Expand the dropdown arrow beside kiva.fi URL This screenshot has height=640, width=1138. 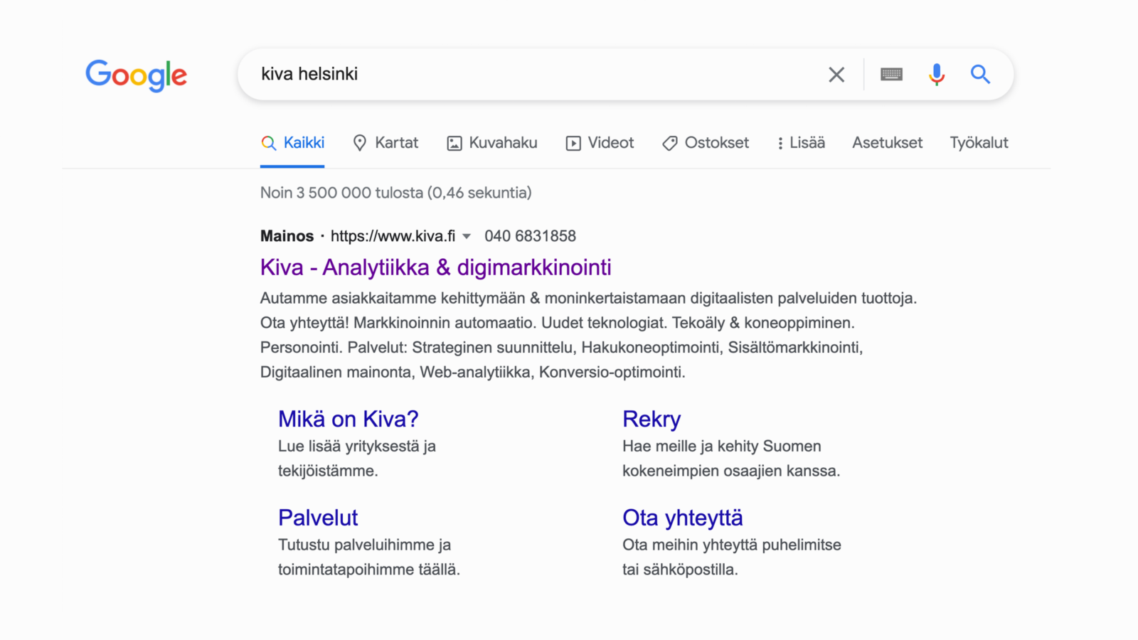(467, 236)
